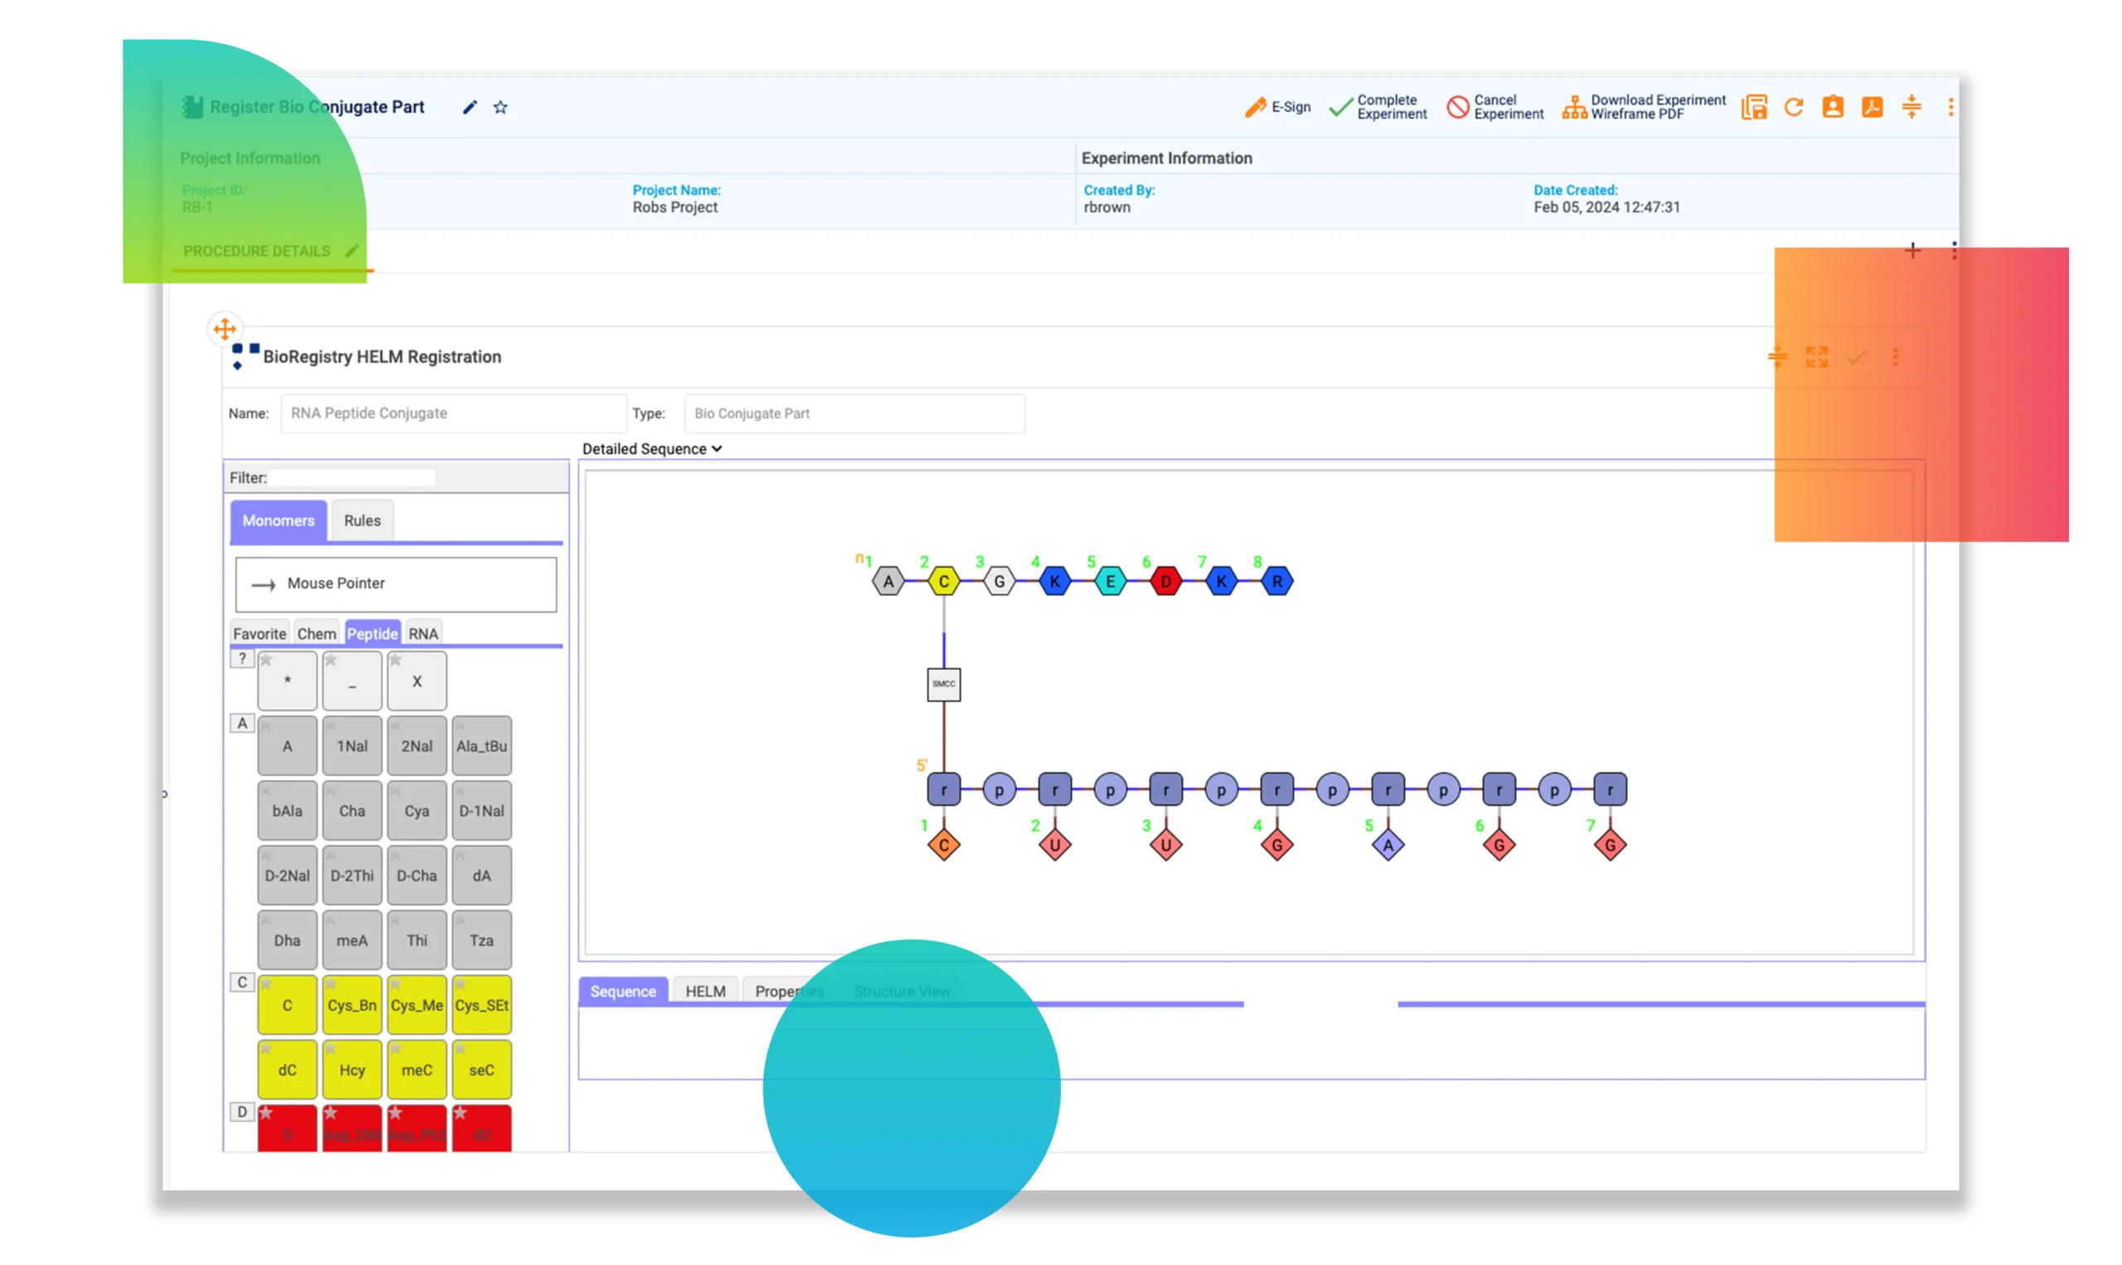Click the orange refresh icon

(x=1793, y=108)
